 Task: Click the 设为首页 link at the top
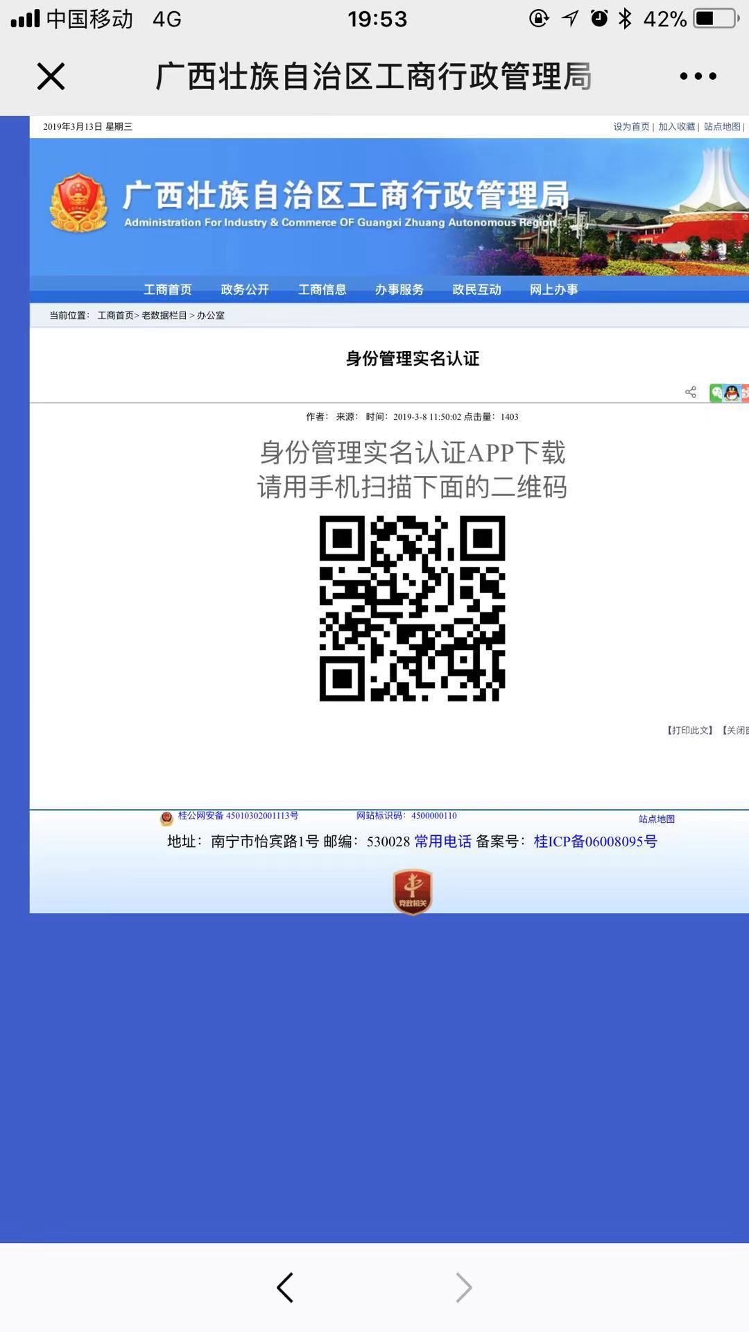[x=631, y=126]
